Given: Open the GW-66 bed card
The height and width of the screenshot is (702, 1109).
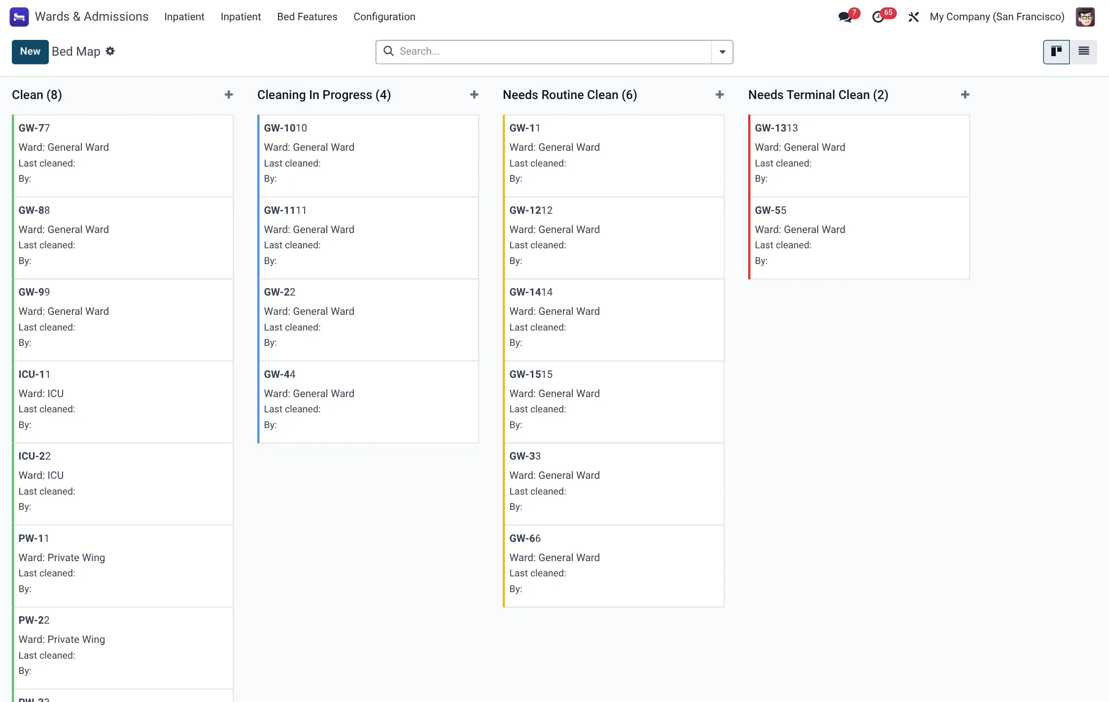Looking at the screenshot, I should pos(614,566).
